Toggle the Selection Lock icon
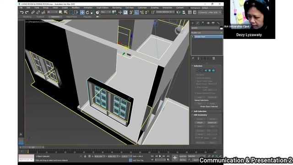The width and height of the screenshot is (293, 165). tap(85, 156)
